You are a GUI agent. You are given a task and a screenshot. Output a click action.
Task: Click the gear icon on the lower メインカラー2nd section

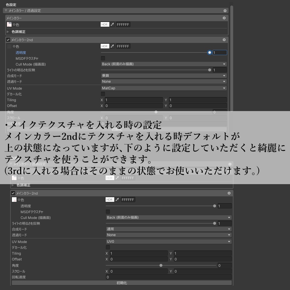coord(229,193)
